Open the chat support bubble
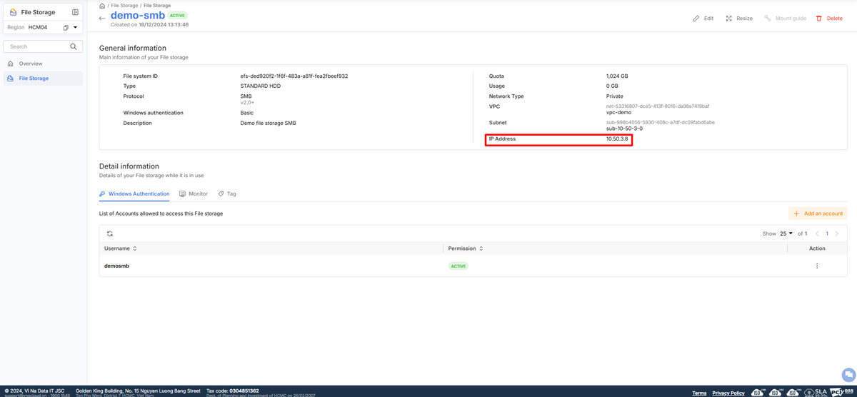The width and height of the screenshot is (857, 397). point(848,374)
